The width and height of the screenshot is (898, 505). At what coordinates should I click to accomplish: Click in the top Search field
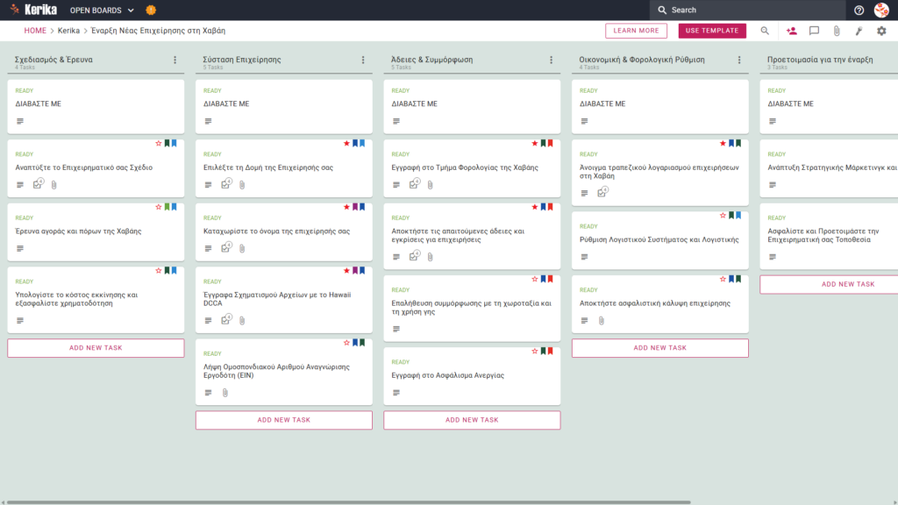[747, 11]
